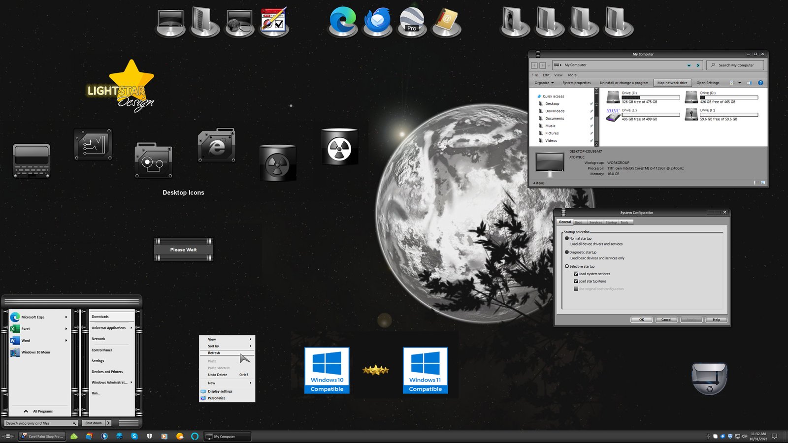The image size is (788, 443).
Task: Click the Shut down button
Action: pyautogui.click(x=94, y=423)
